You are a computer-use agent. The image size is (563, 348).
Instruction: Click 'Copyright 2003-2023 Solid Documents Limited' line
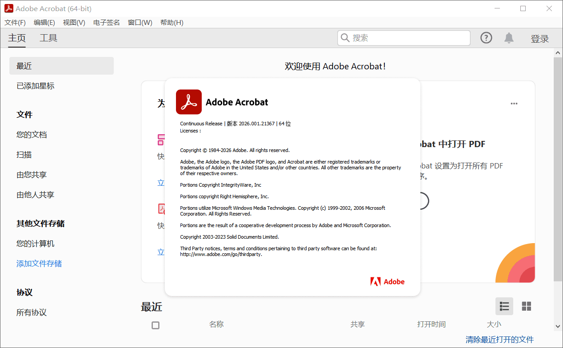tap(229, 237)
